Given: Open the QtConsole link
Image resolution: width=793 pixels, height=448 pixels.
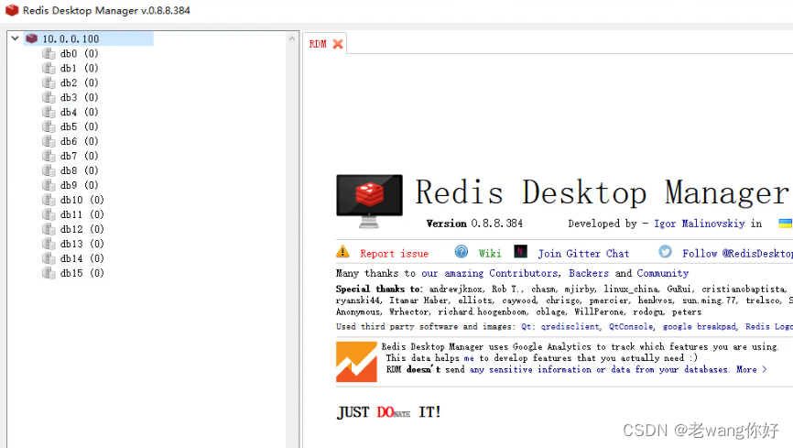Looking at the screenshot, I should tap(631, 327).
